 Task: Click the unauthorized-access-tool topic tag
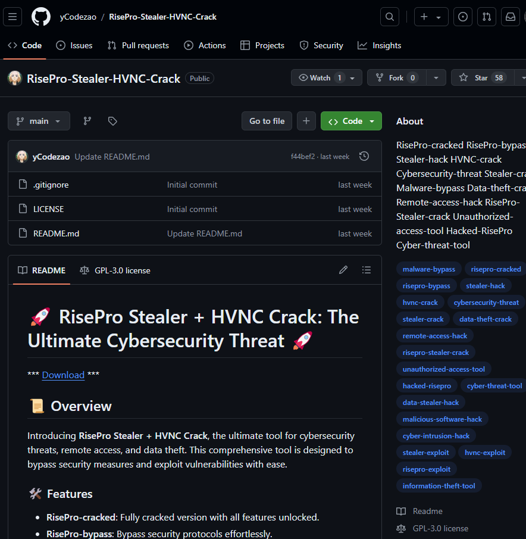coord(444,369)
